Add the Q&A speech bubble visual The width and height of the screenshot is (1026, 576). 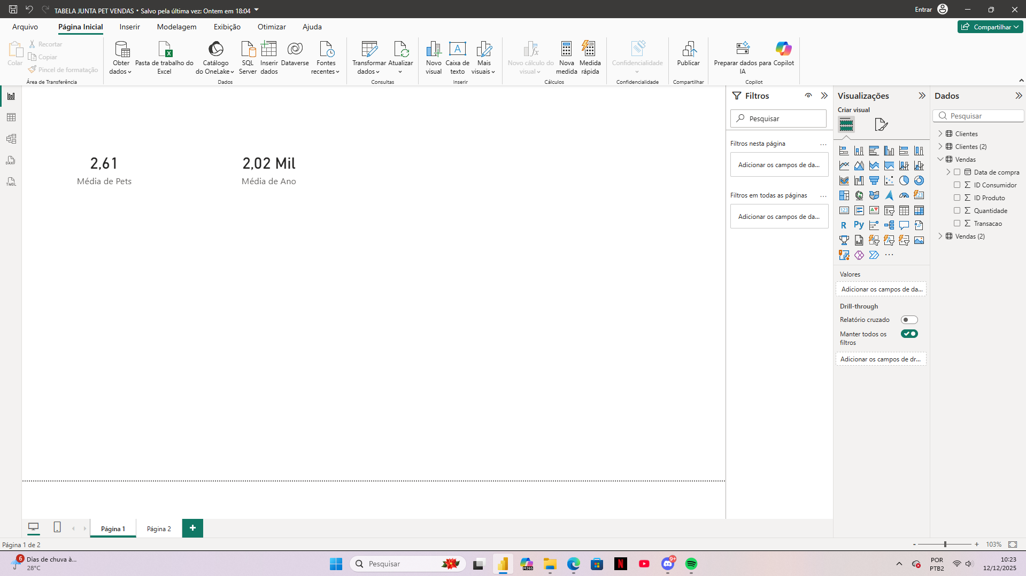904,225
